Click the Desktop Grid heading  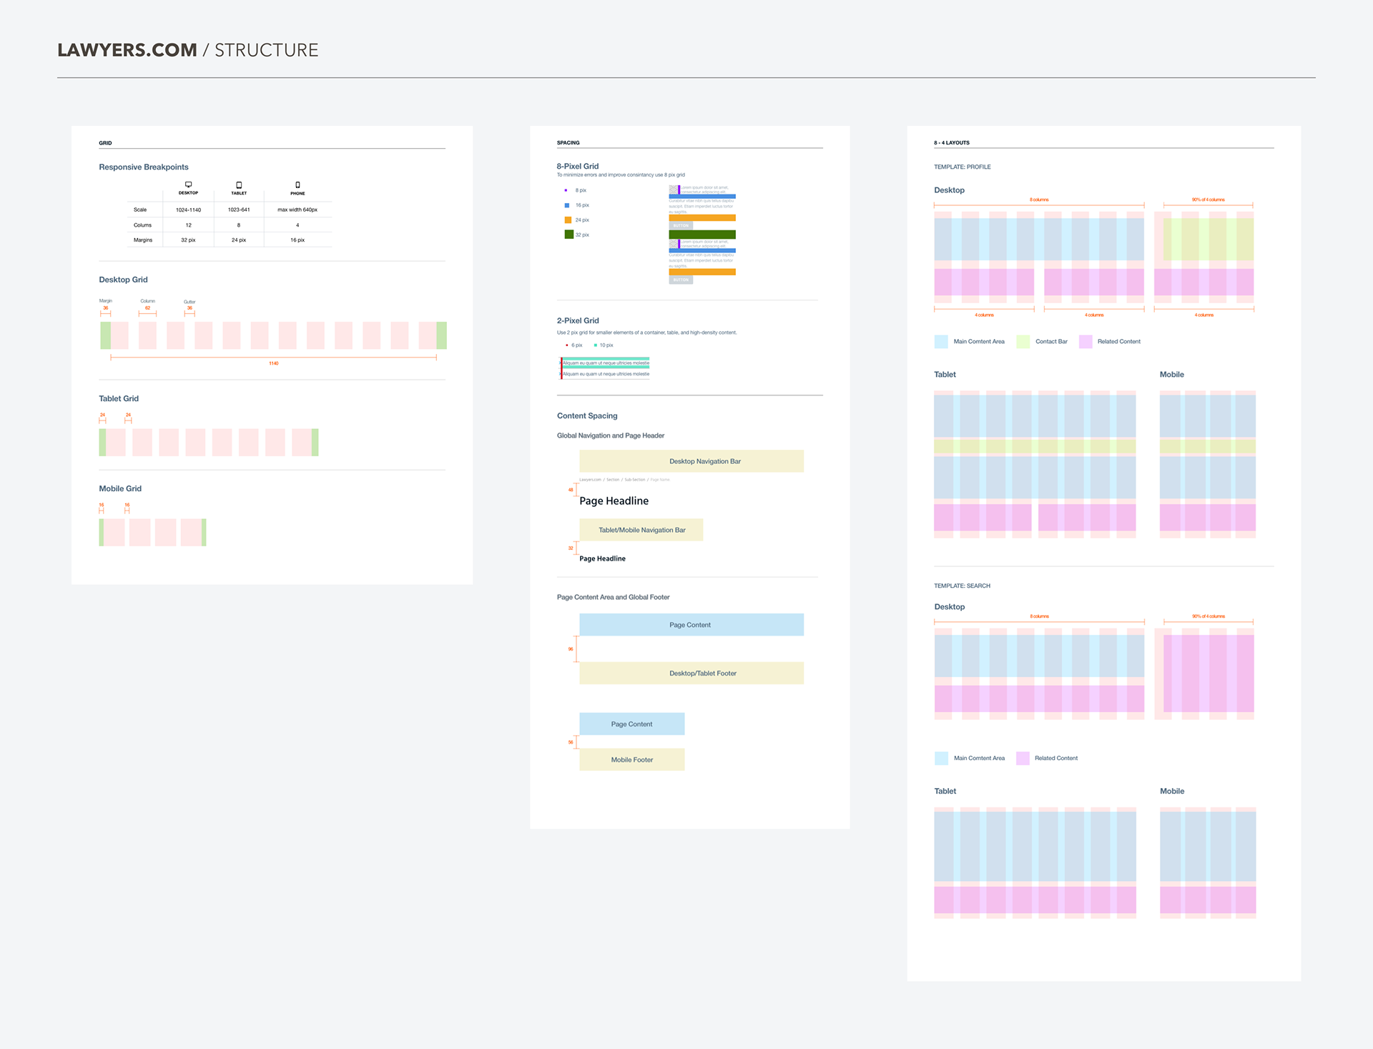123,280
